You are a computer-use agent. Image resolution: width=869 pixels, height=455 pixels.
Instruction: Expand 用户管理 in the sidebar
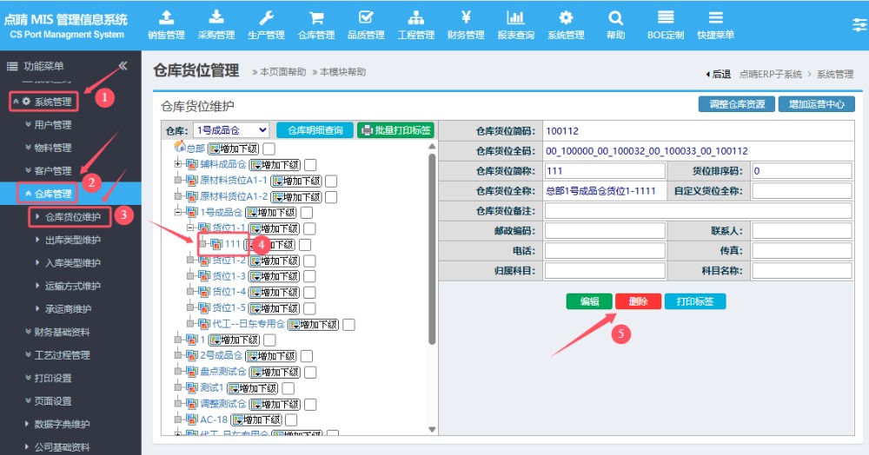point(54,125)
